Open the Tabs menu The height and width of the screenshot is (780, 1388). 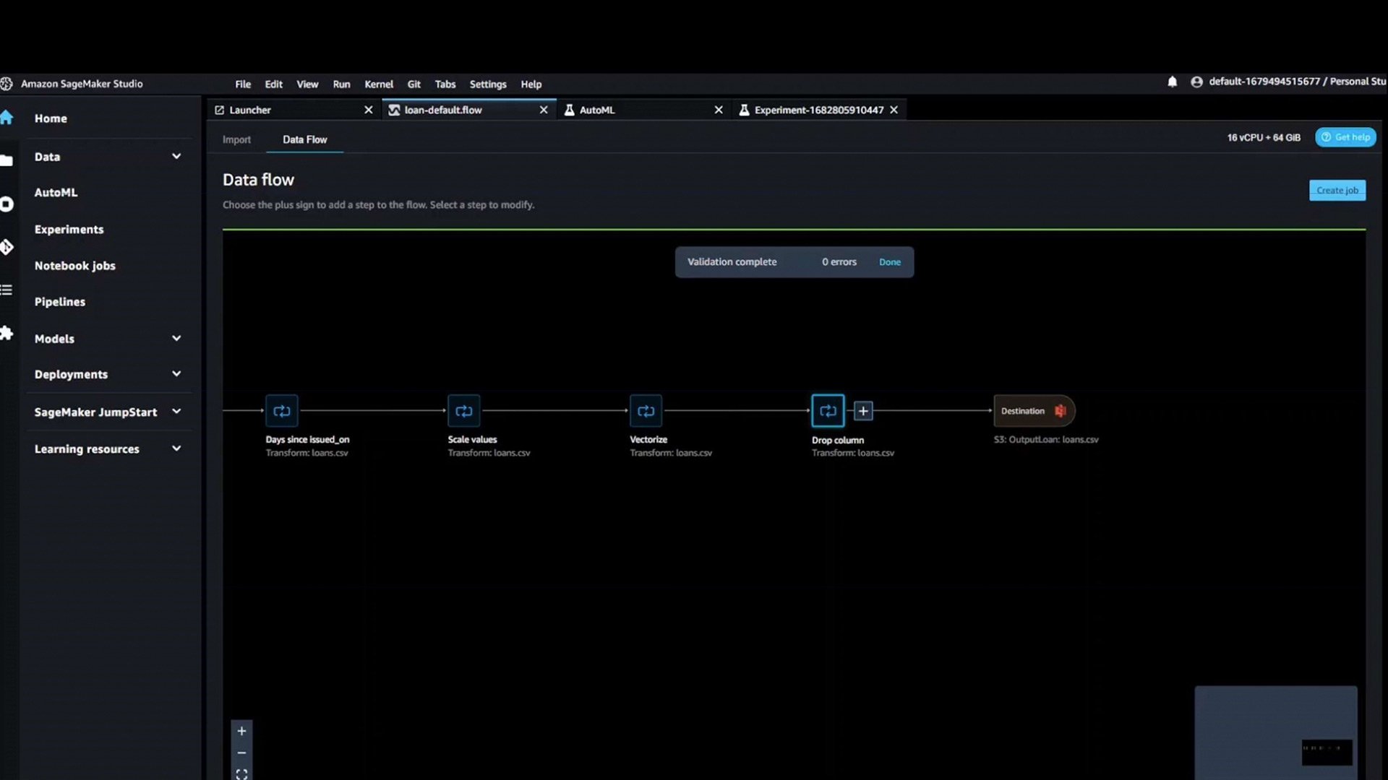pos(445,84)
